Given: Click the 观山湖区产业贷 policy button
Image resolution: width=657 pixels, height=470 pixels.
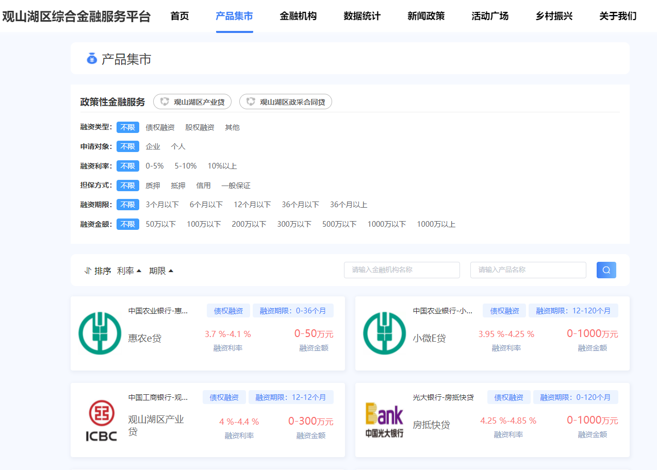Looking at the screenshot, I should pyautogui.click(x=192, y=102).
